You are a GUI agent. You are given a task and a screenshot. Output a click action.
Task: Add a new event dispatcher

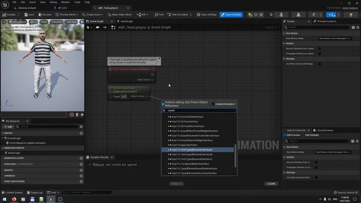(81, 182)
